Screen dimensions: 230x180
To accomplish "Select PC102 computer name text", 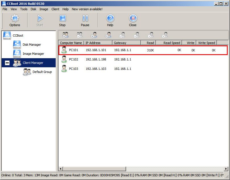I will [x=74, y=59].
